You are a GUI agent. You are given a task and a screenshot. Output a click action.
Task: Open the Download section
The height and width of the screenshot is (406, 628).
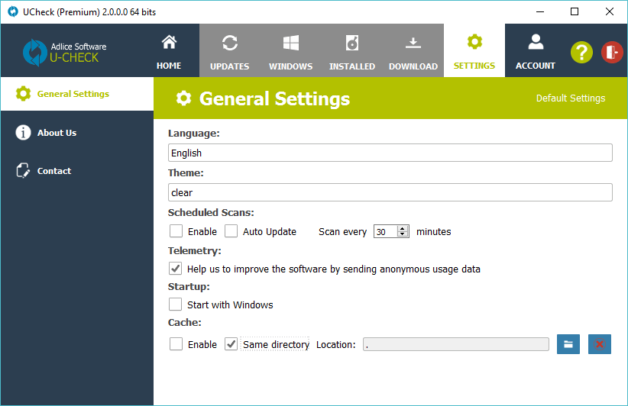click(x=413, y=50)
